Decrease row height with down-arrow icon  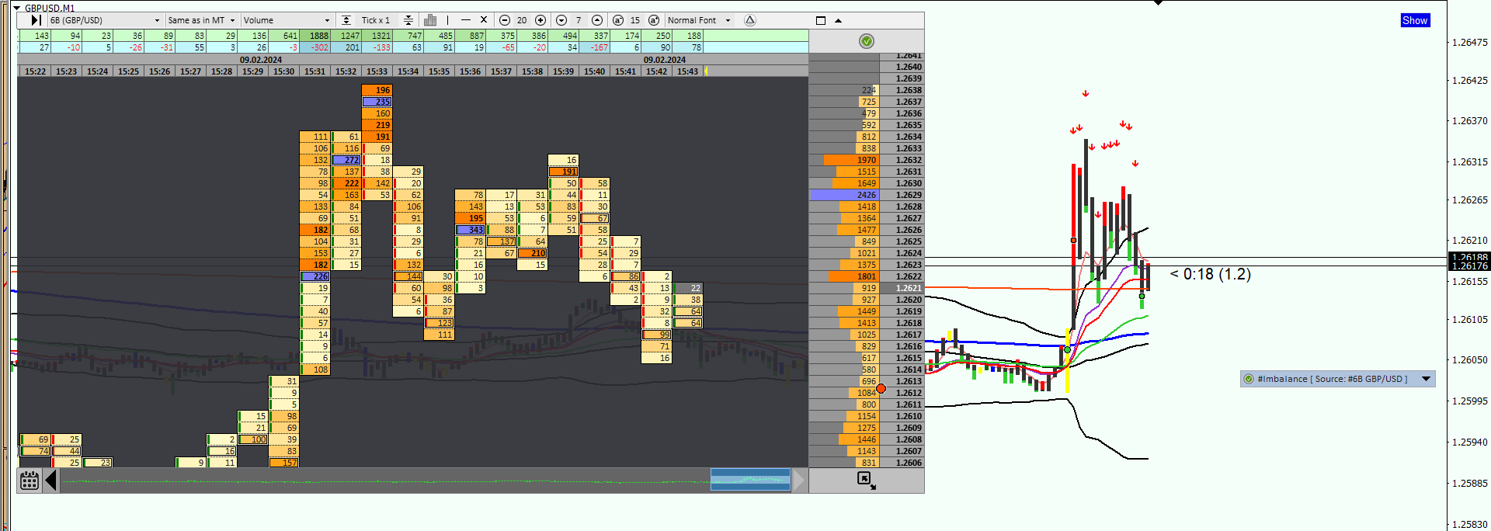(561, 20)
